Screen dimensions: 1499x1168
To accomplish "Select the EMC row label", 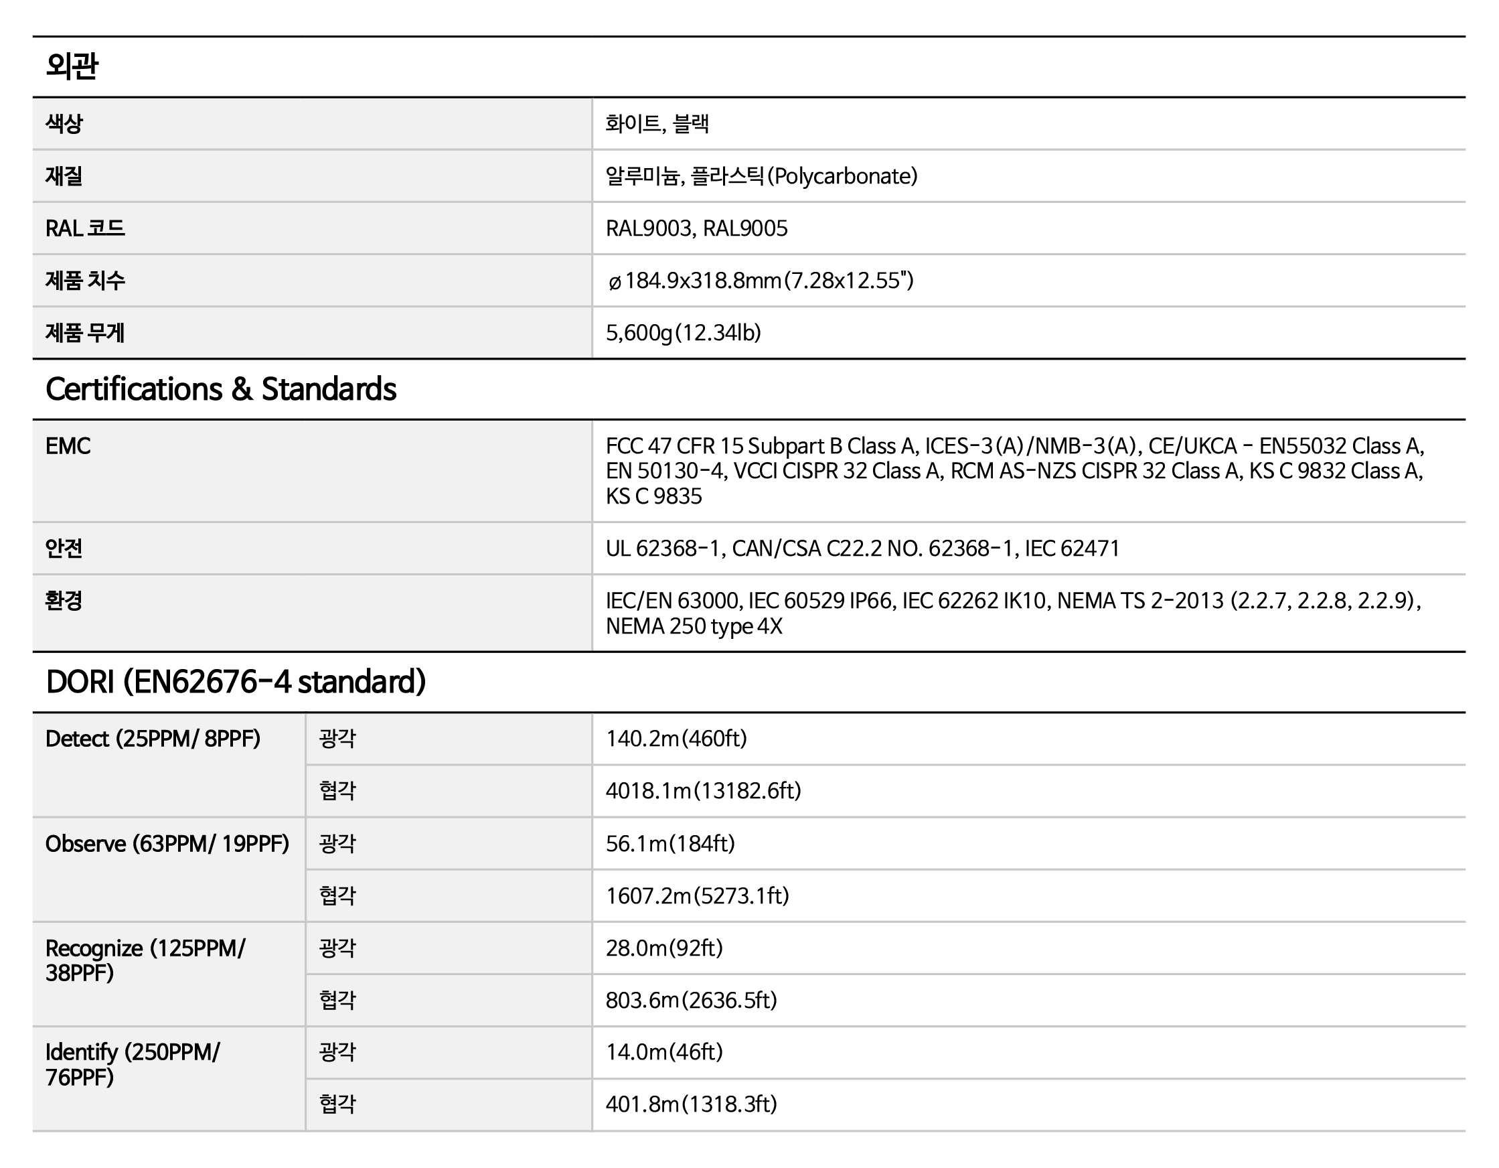I will click(x=68, y=446).
